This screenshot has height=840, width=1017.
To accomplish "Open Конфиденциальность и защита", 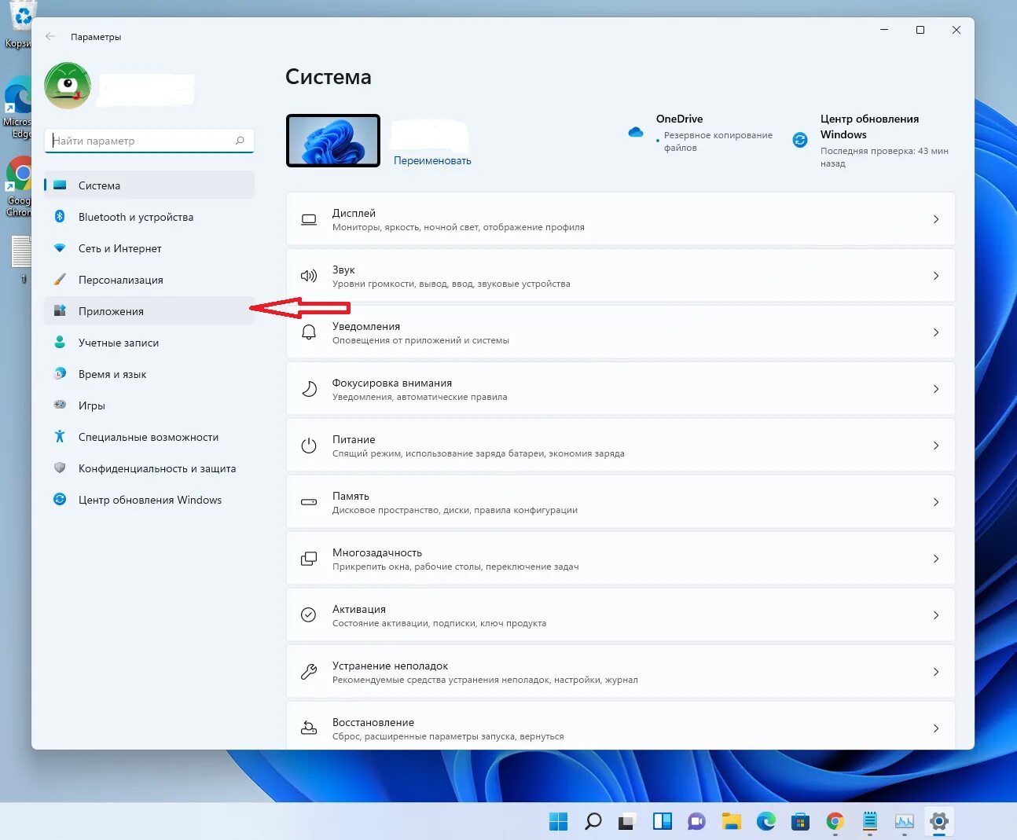I will pos(149,468).
